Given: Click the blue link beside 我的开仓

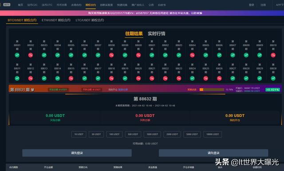Looking at the screenshot, I should click(x=123, y=90).
